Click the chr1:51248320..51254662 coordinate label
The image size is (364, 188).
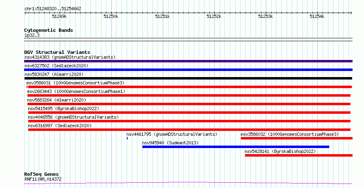pos(53,9)
